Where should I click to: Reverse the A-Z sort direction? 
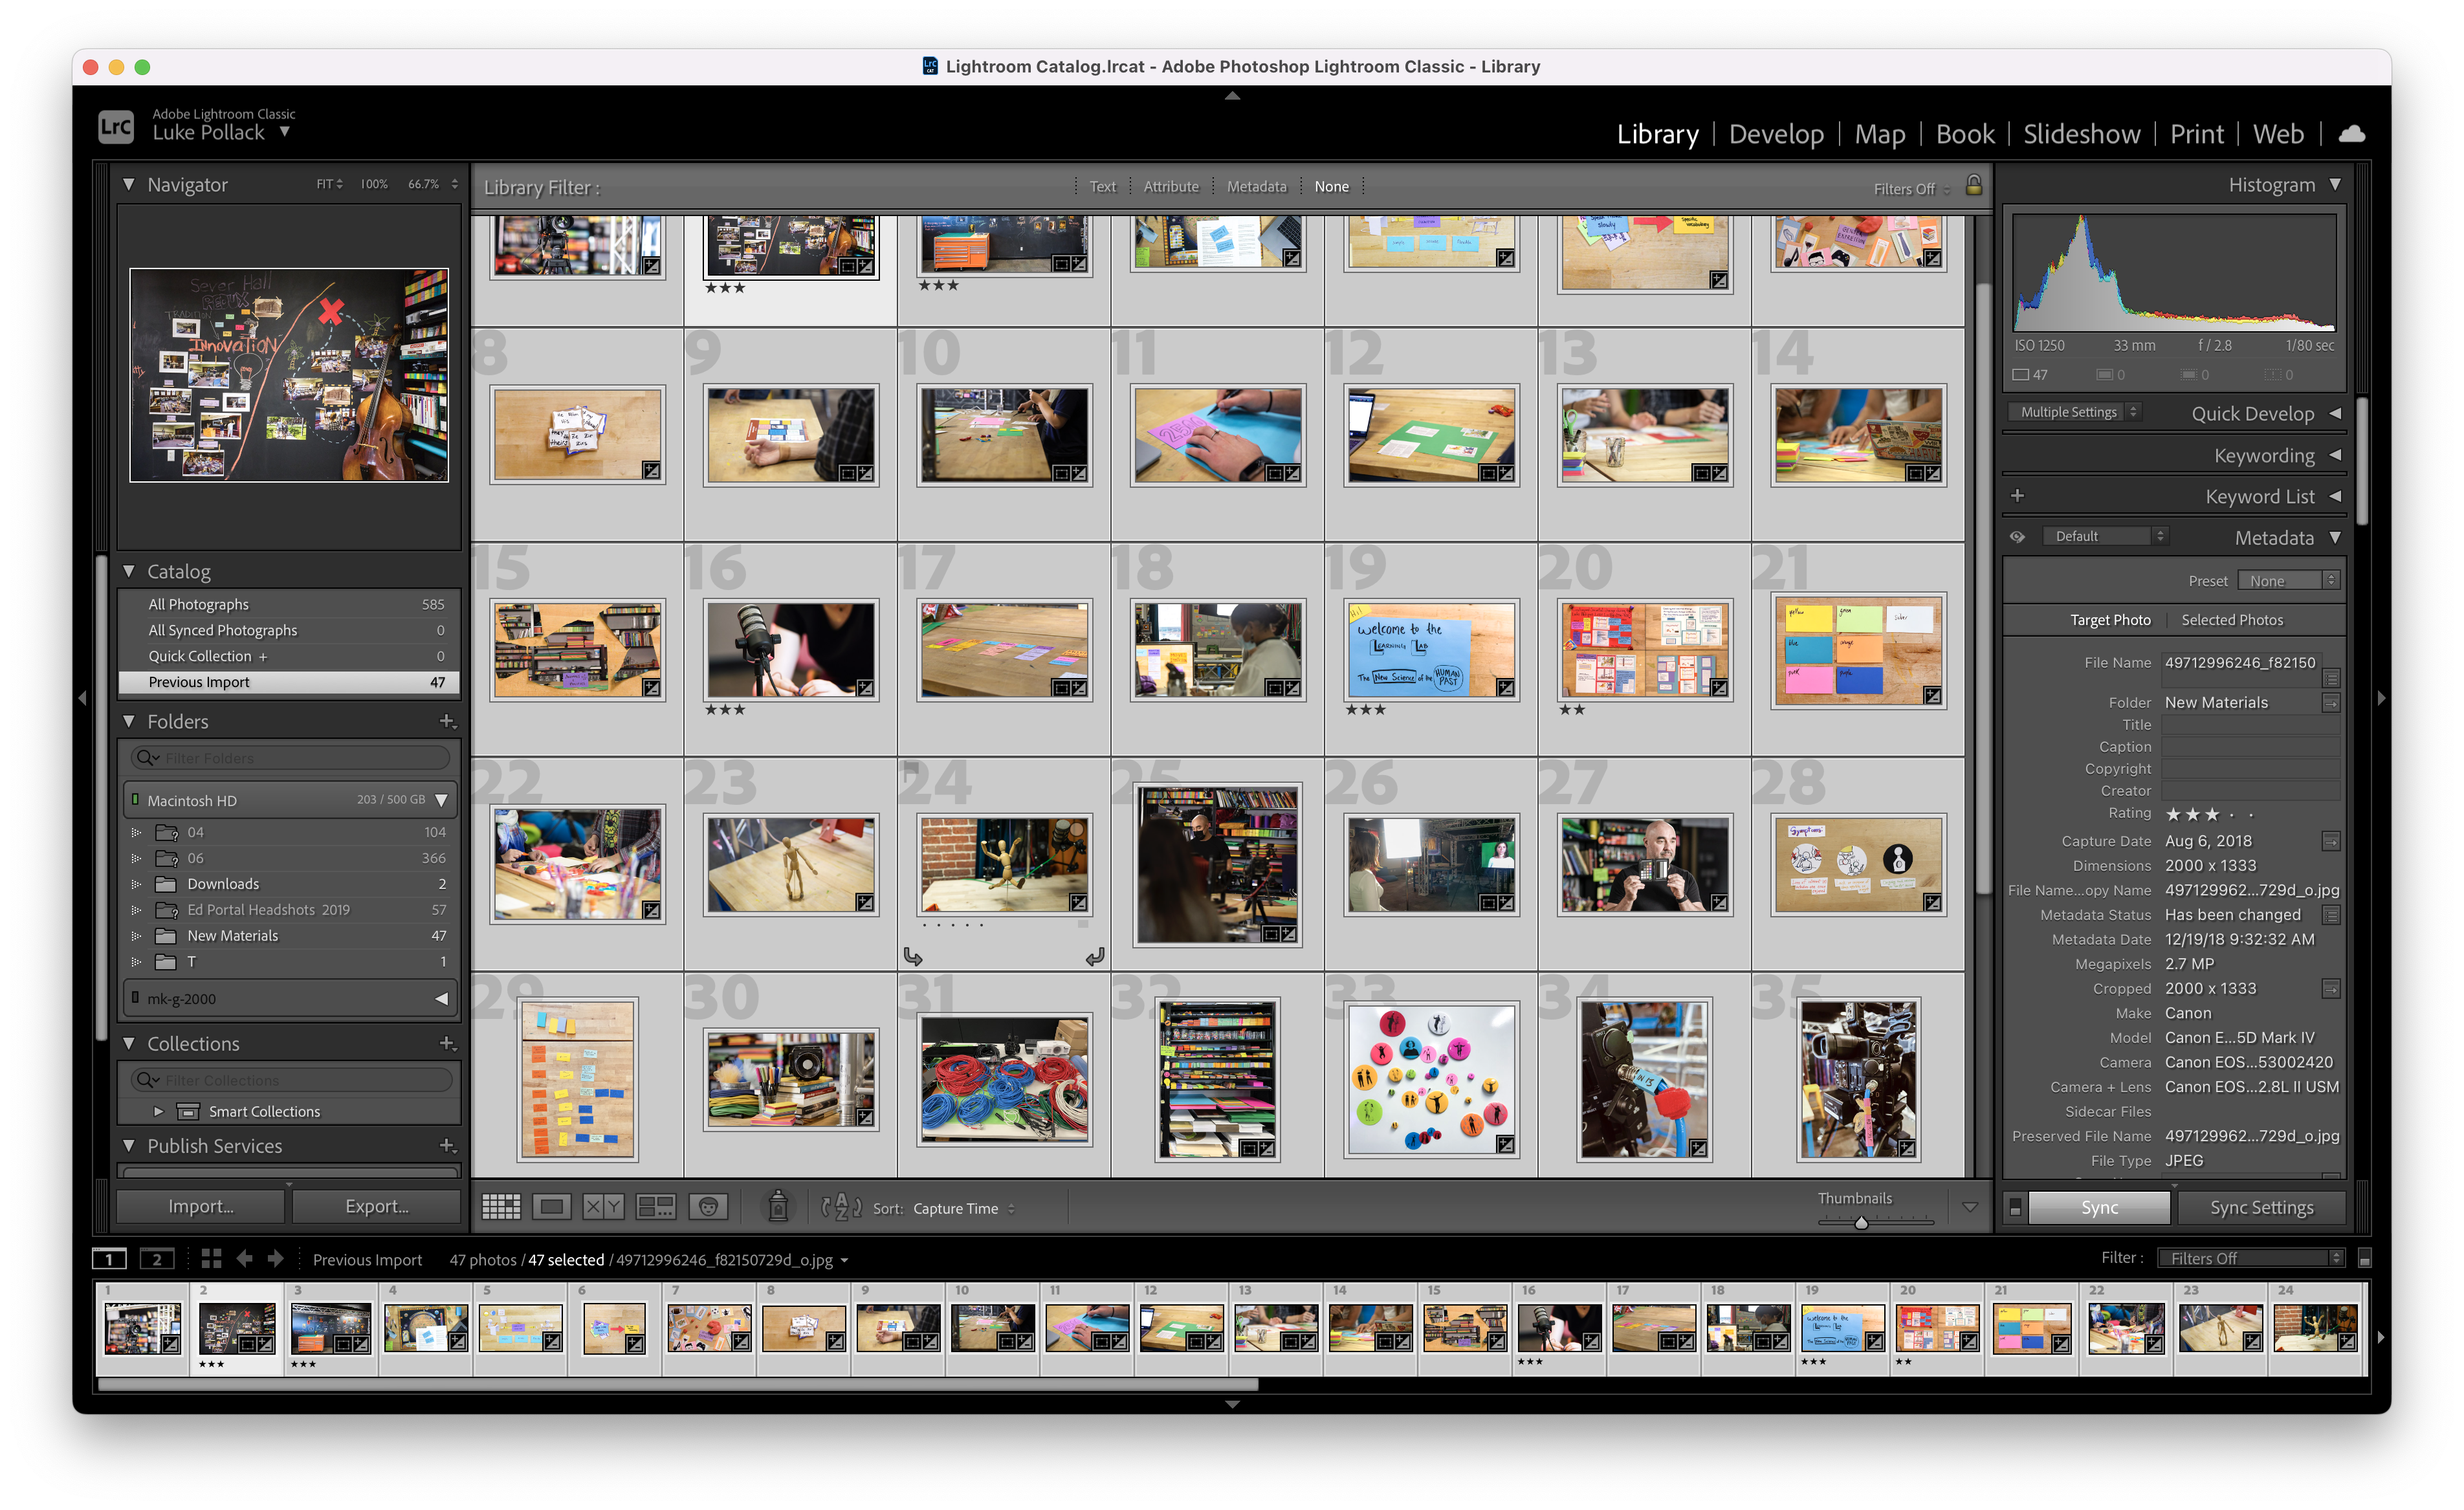(x=841, y=1207)
